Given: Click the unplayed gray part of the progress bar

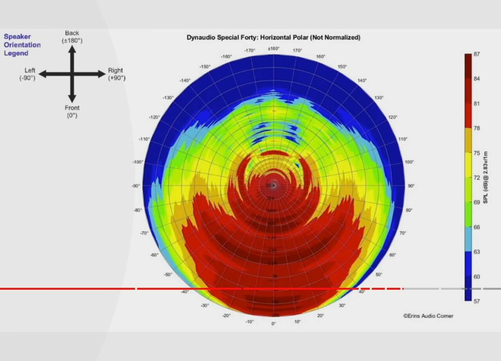Looking at the screenshot, I should click(452, 289).
